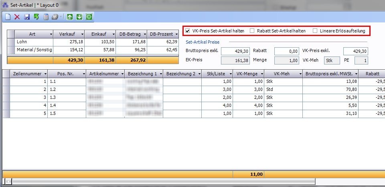Viewport: 385px width, 187px height.
Task: Move row down with green down arrow
Action: [x=79, y=17]
